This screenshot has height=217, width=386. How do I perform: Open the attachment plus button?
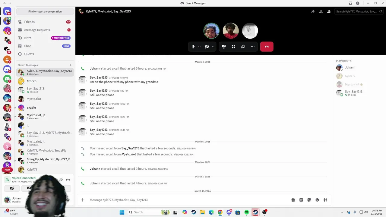[83, 200]
